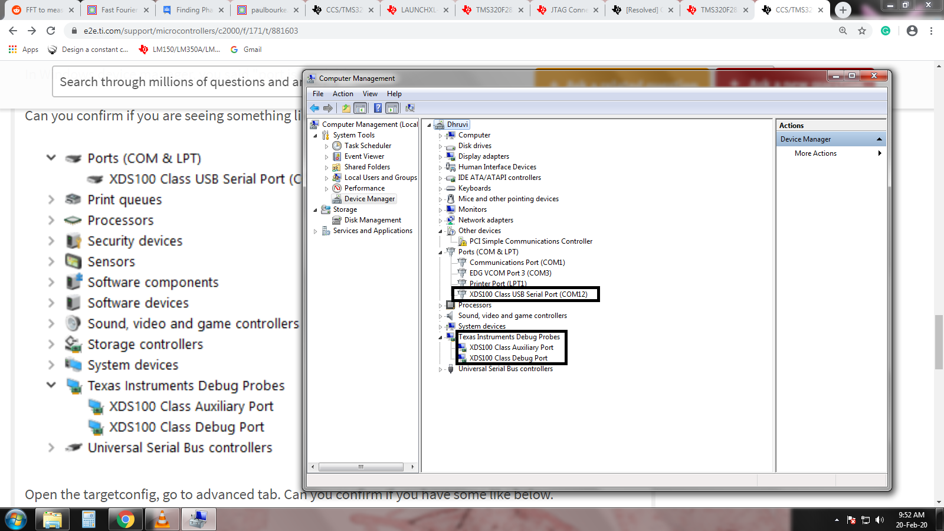Click the Processors chip icon in Device Manager

(451, 305)
